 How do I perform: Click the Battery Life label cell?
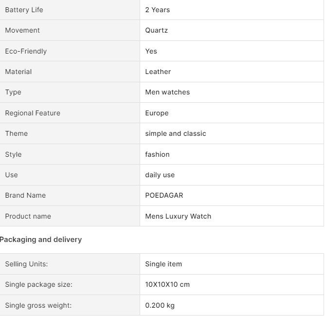click(70, 10)
